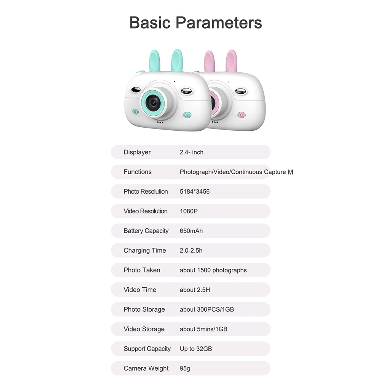Click the teal camera lens

tap(153, 103)
